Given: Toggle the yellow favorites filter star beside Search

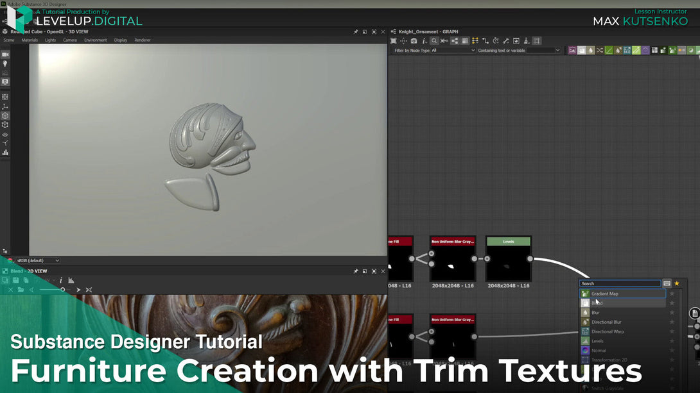Looking at the screenshot, I should (x=677, y=283).
